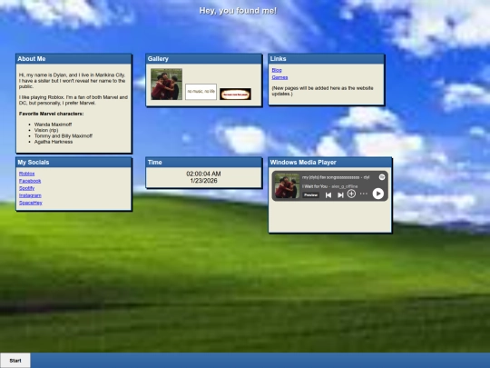Click the Preview badge in the player
This screenshot has width=490, height=368.
[x=310, y=195]
